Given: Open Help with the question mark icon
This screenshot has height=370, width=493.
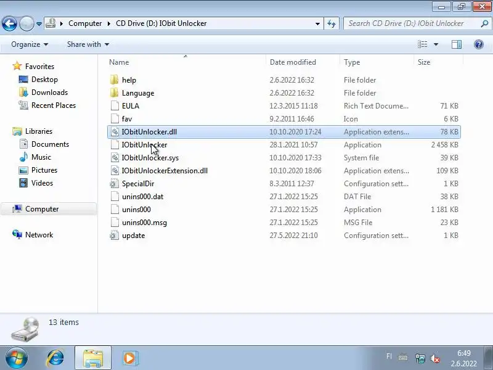Looking at the screenshot, I should (x=479, y=44).
